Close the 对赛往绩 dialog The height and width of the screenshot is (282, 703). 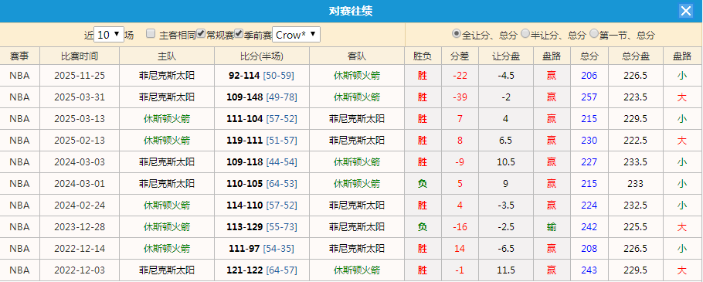pos(686,11)
